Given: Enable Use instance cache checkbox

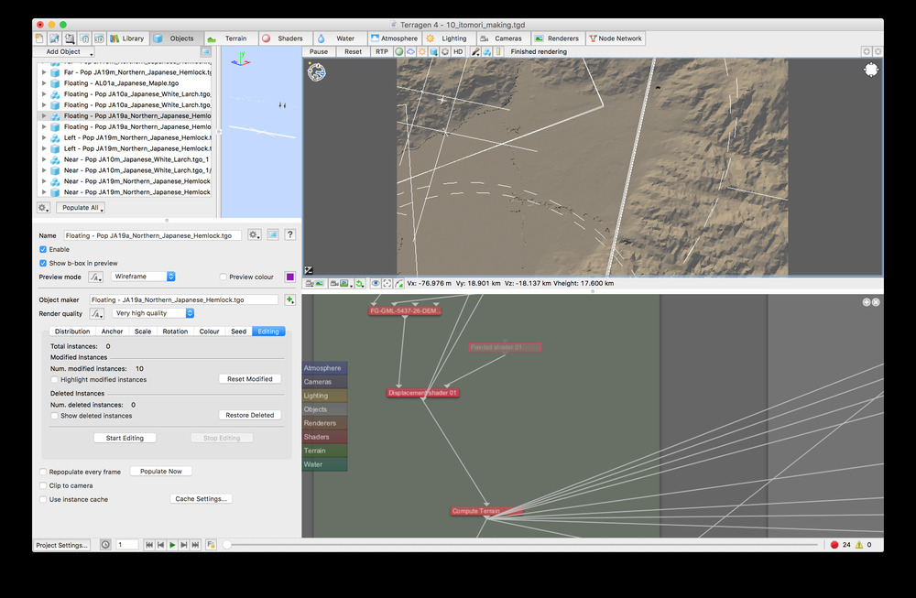Looking at the screenshot, I should pos(43,499).
